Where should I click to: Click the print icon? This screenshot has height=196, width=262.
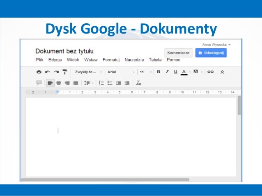coord(39,72)
